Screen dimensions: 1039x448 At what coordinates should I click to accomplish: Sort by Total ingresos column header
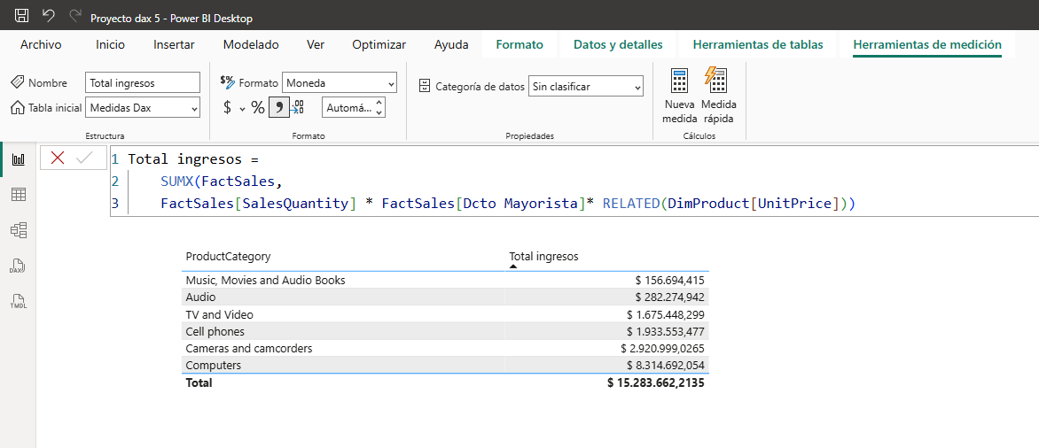point(543,256)
